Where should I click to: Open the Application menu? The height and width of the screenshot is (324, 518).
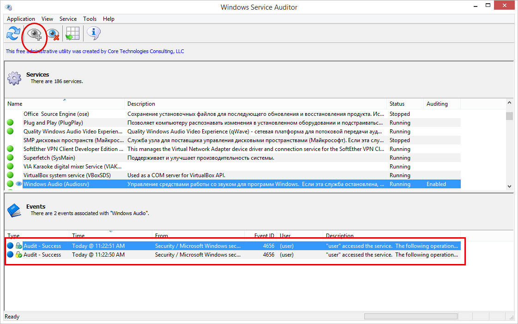(21, 19)
